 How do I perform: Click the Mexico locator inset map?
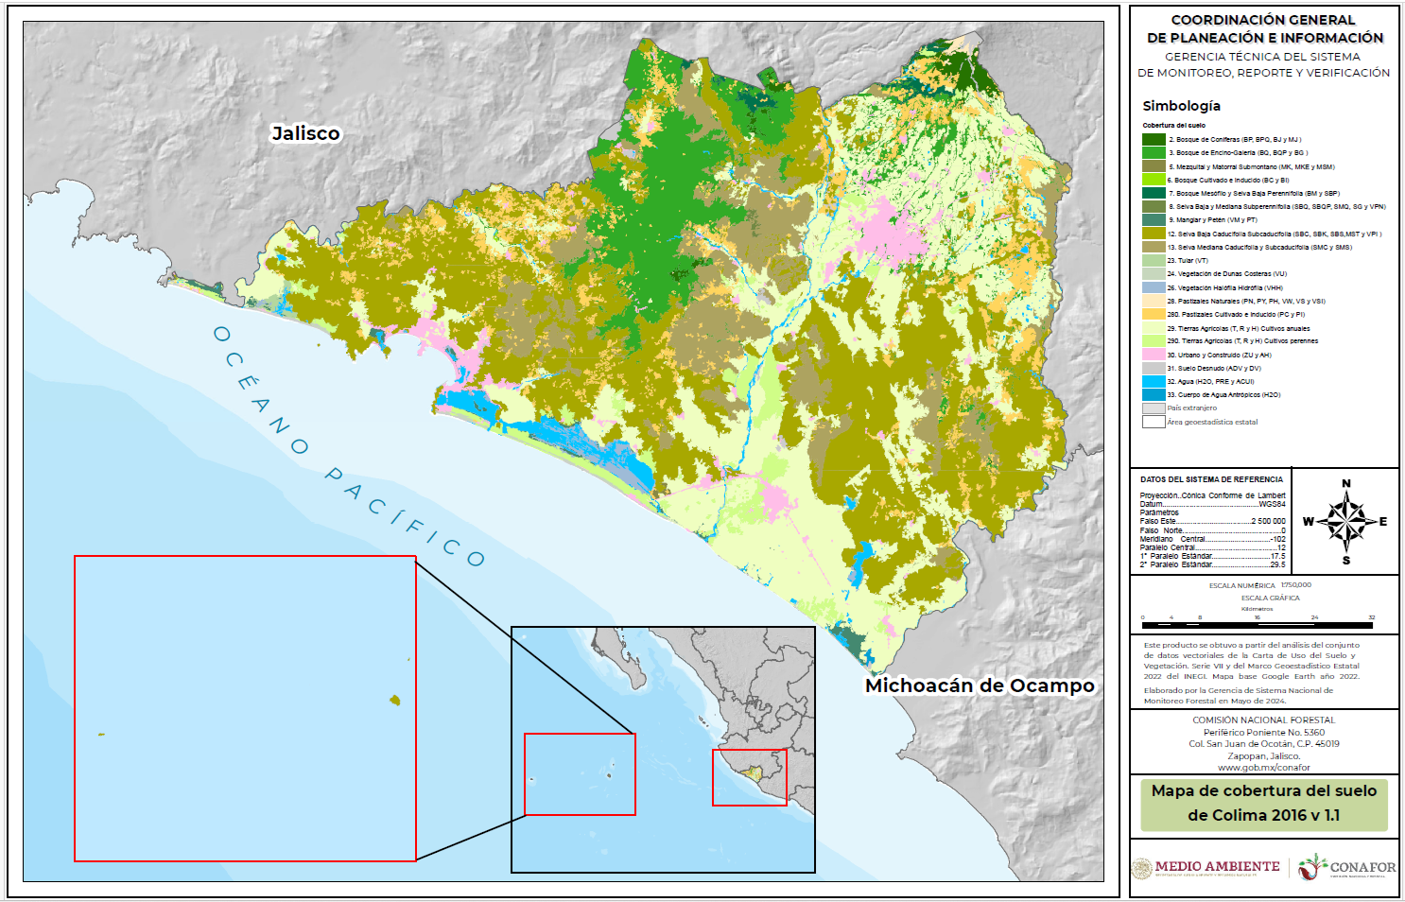[663, 749]
